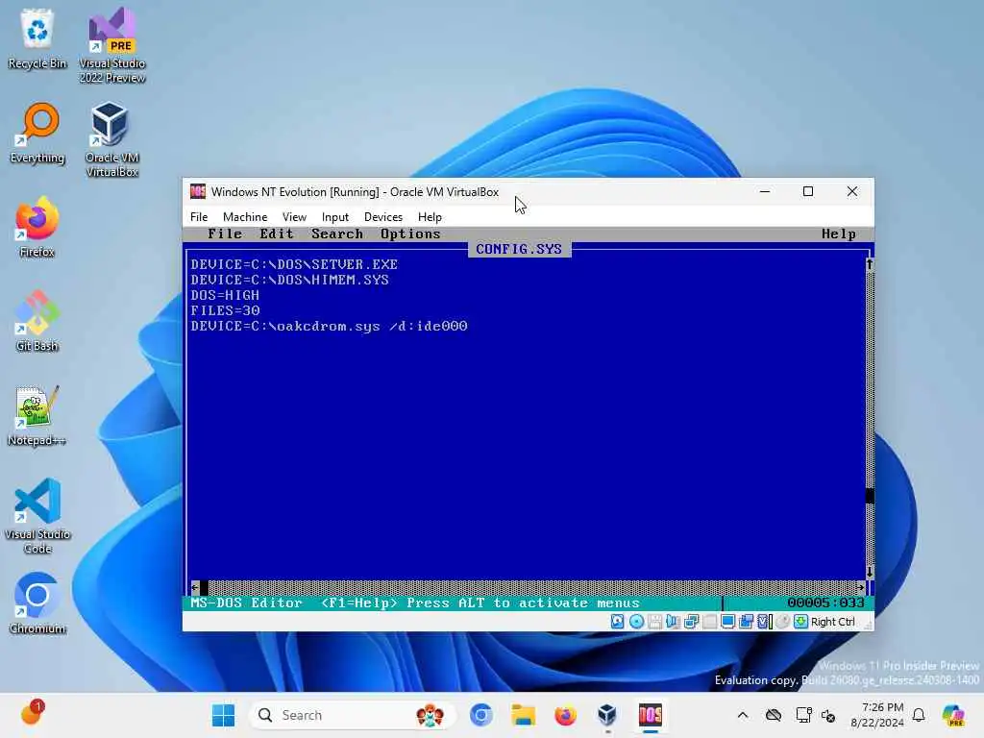
Task: Click the DOS=HIGH line
Action: point(225,295)
